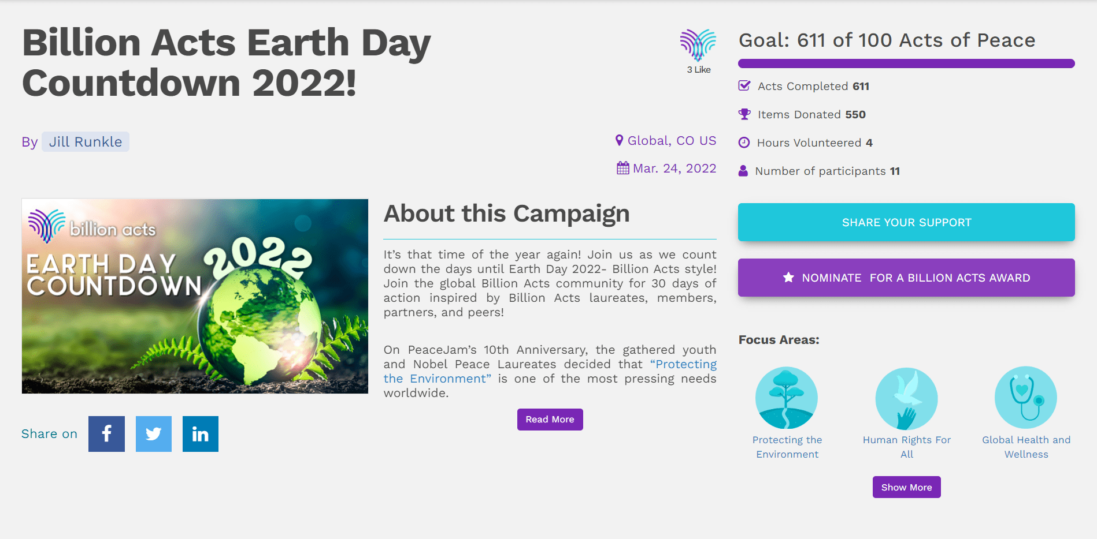The width and height of the screenshot is (1097, 539).
Task: Click the Items Donated trophy icon
Action: [744, 114]
